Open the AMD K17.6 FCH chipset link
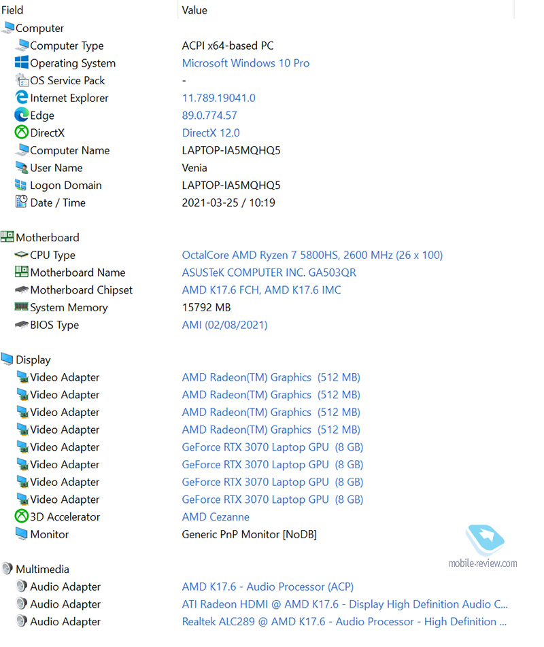Viewport: 544px width, 647px height. coord(262,290)
